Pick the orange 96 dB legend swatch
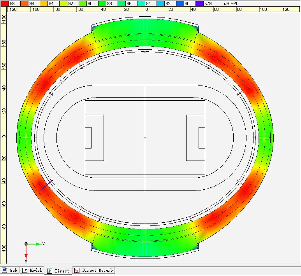The image size is (301, 276). pyautogui.click(x=24, y=3)
